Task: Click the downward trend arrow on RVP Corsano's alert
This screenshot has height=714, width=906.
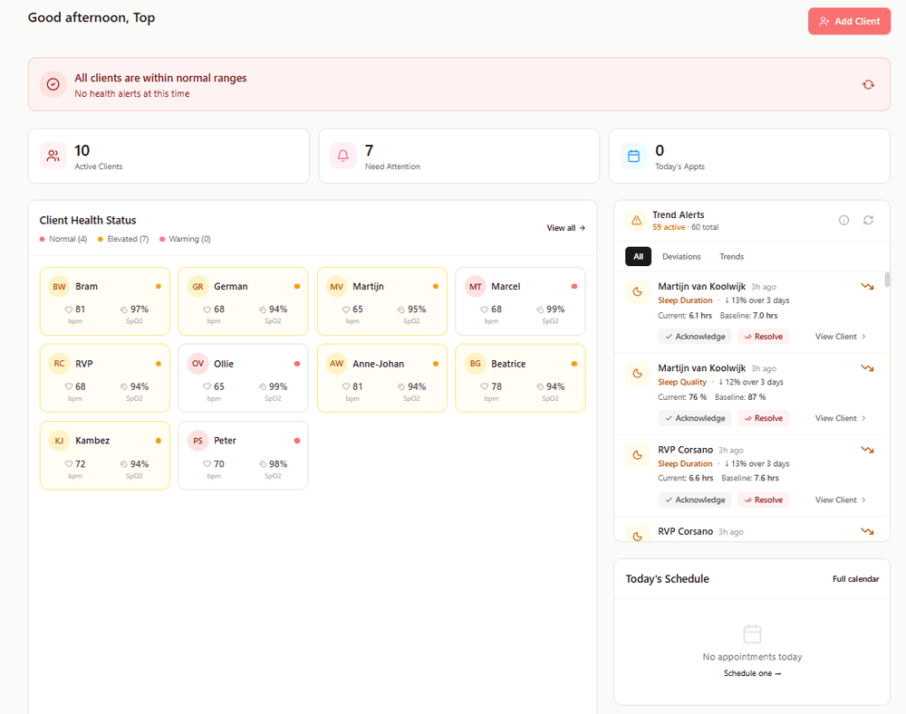Action: pos(868,449)
